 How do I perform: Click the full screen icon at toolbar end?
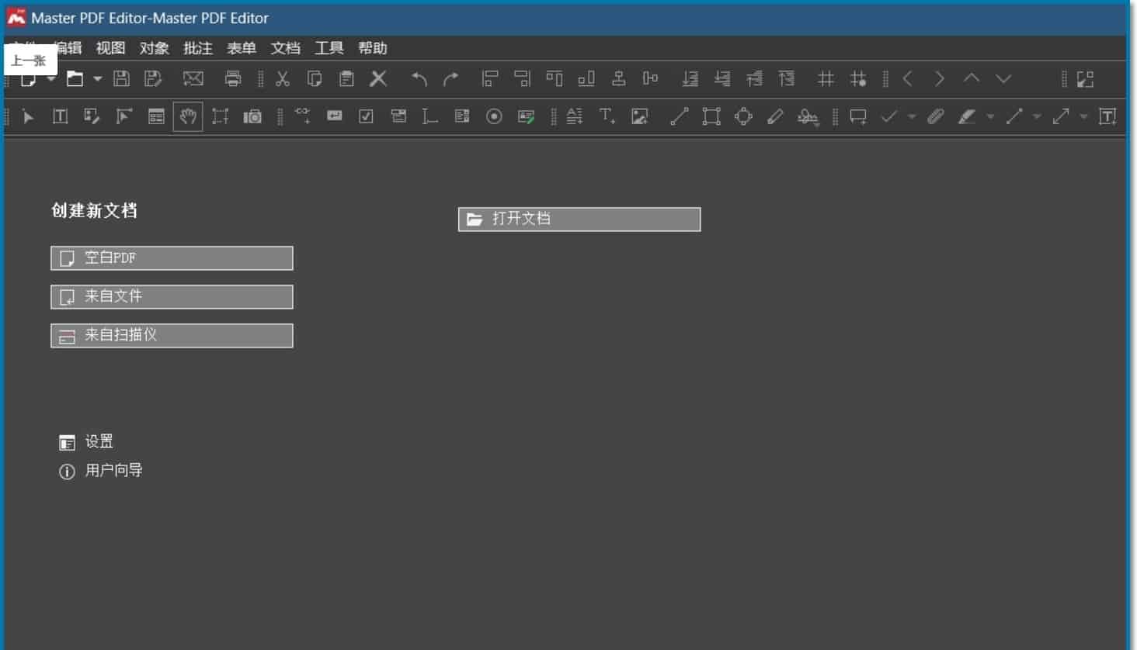(1085, 78)
